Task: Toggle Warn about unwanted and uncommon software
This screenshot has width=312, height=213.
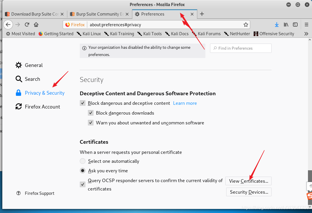Action: click(x=91, y=123)
